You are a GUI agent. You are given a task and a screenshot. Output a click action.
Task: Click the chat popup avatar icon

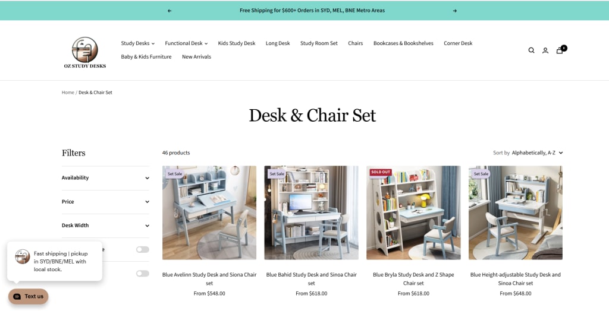(x=22, y=257)
